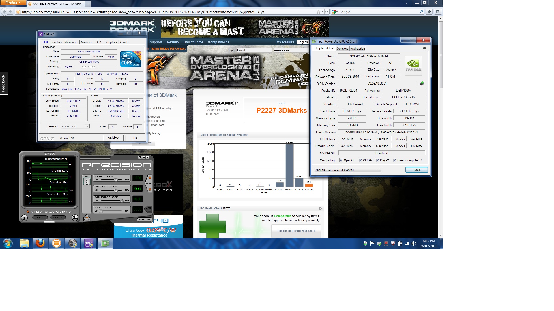Toggle the OpenCL checkbox in GPU-Z
554x311 pixels.
point(341,160)
